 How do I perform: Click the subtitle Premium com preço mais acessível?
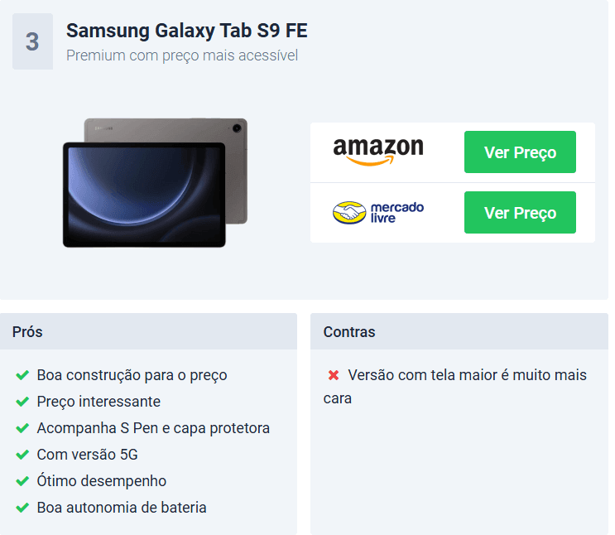point(182,55)
